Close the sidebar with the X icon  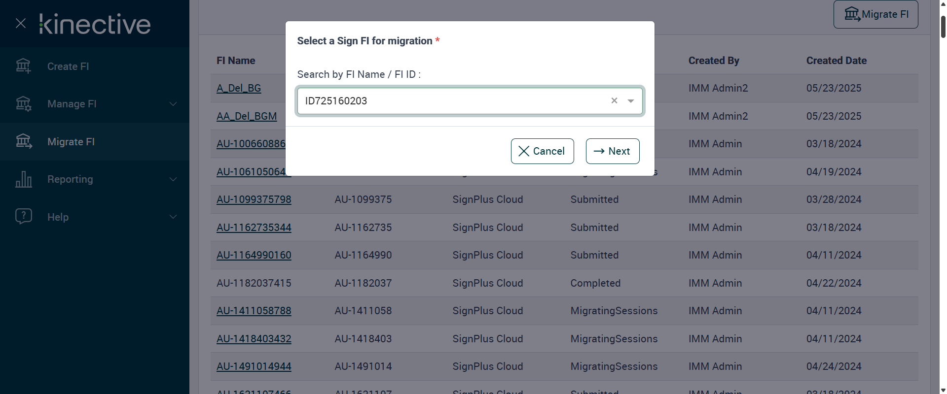coord(21,23)
